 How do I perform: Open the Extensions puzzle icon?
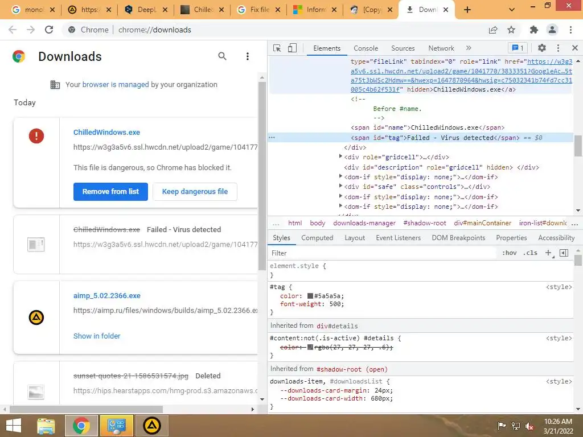tap(534, 30)
